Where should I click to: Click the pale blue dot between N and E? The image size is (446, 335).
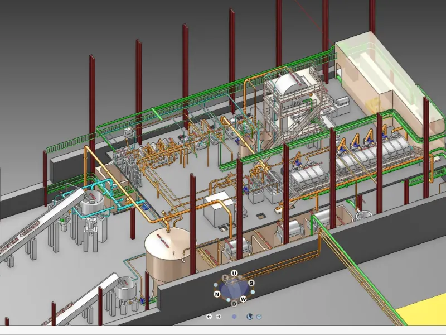215,285
